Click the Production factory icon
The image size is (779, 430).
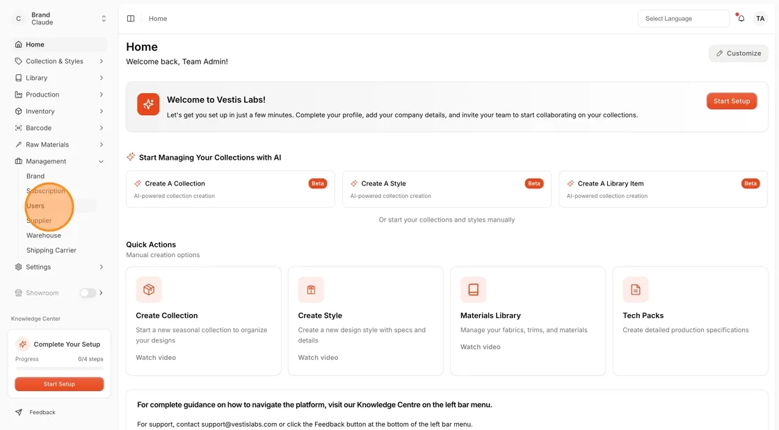point(18,94)
